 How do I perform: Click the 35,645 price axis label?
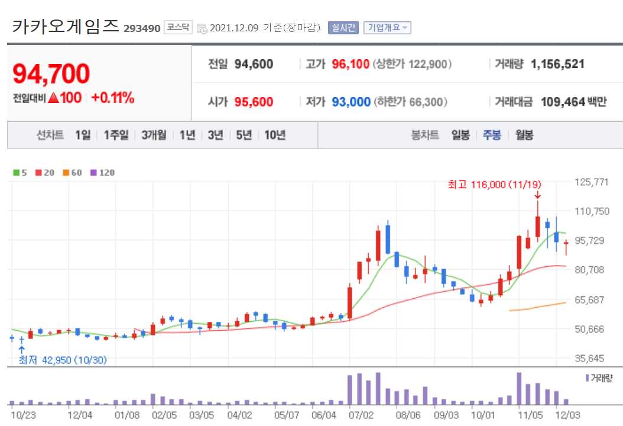(589, 359)
